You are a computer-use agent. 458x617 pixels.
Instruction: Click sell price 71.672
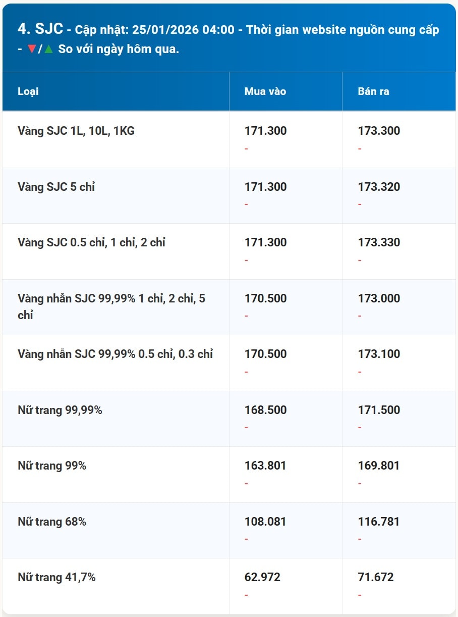(376, 577)
